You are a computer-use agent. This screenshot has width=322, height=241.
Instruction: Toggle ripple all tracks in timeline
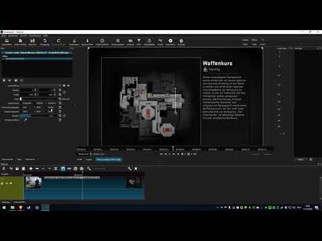coord(82,169)
